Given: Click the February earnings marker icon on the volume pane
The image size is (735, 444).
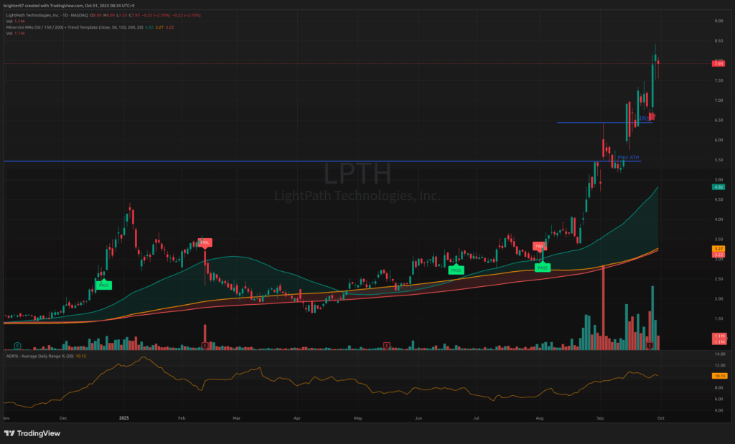Looking at the screenshot, I should pyautogui.click(x=205, y=345).
